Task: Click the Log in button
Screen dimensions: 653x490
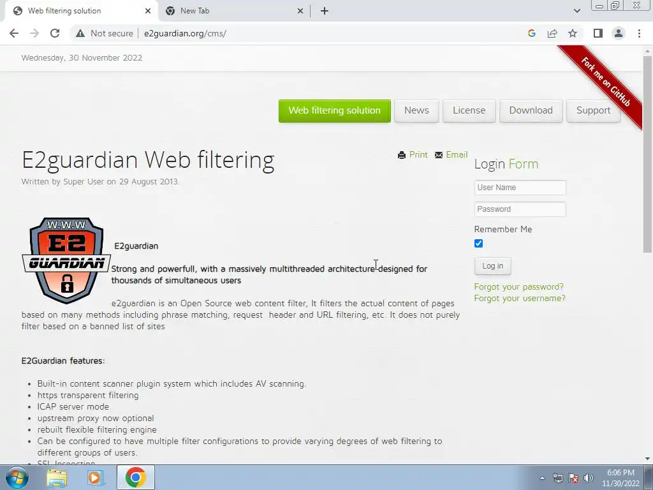Action: 493,266
